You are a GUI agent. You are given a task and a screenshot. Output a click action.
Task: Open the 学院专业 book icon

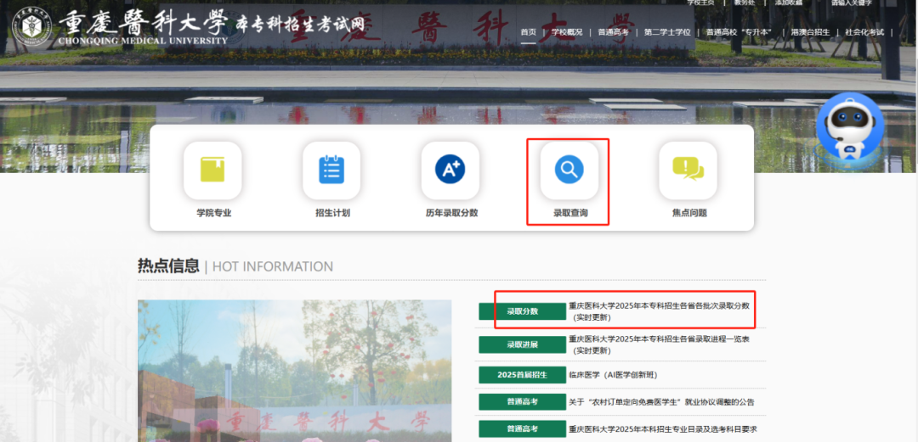212,171
